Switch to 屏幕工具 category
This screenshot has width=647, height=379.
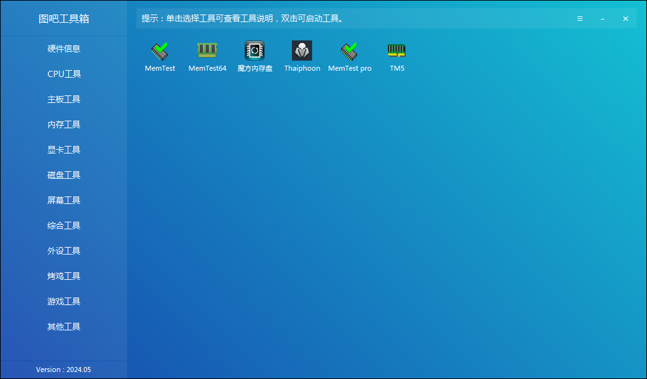coord(64,200)
